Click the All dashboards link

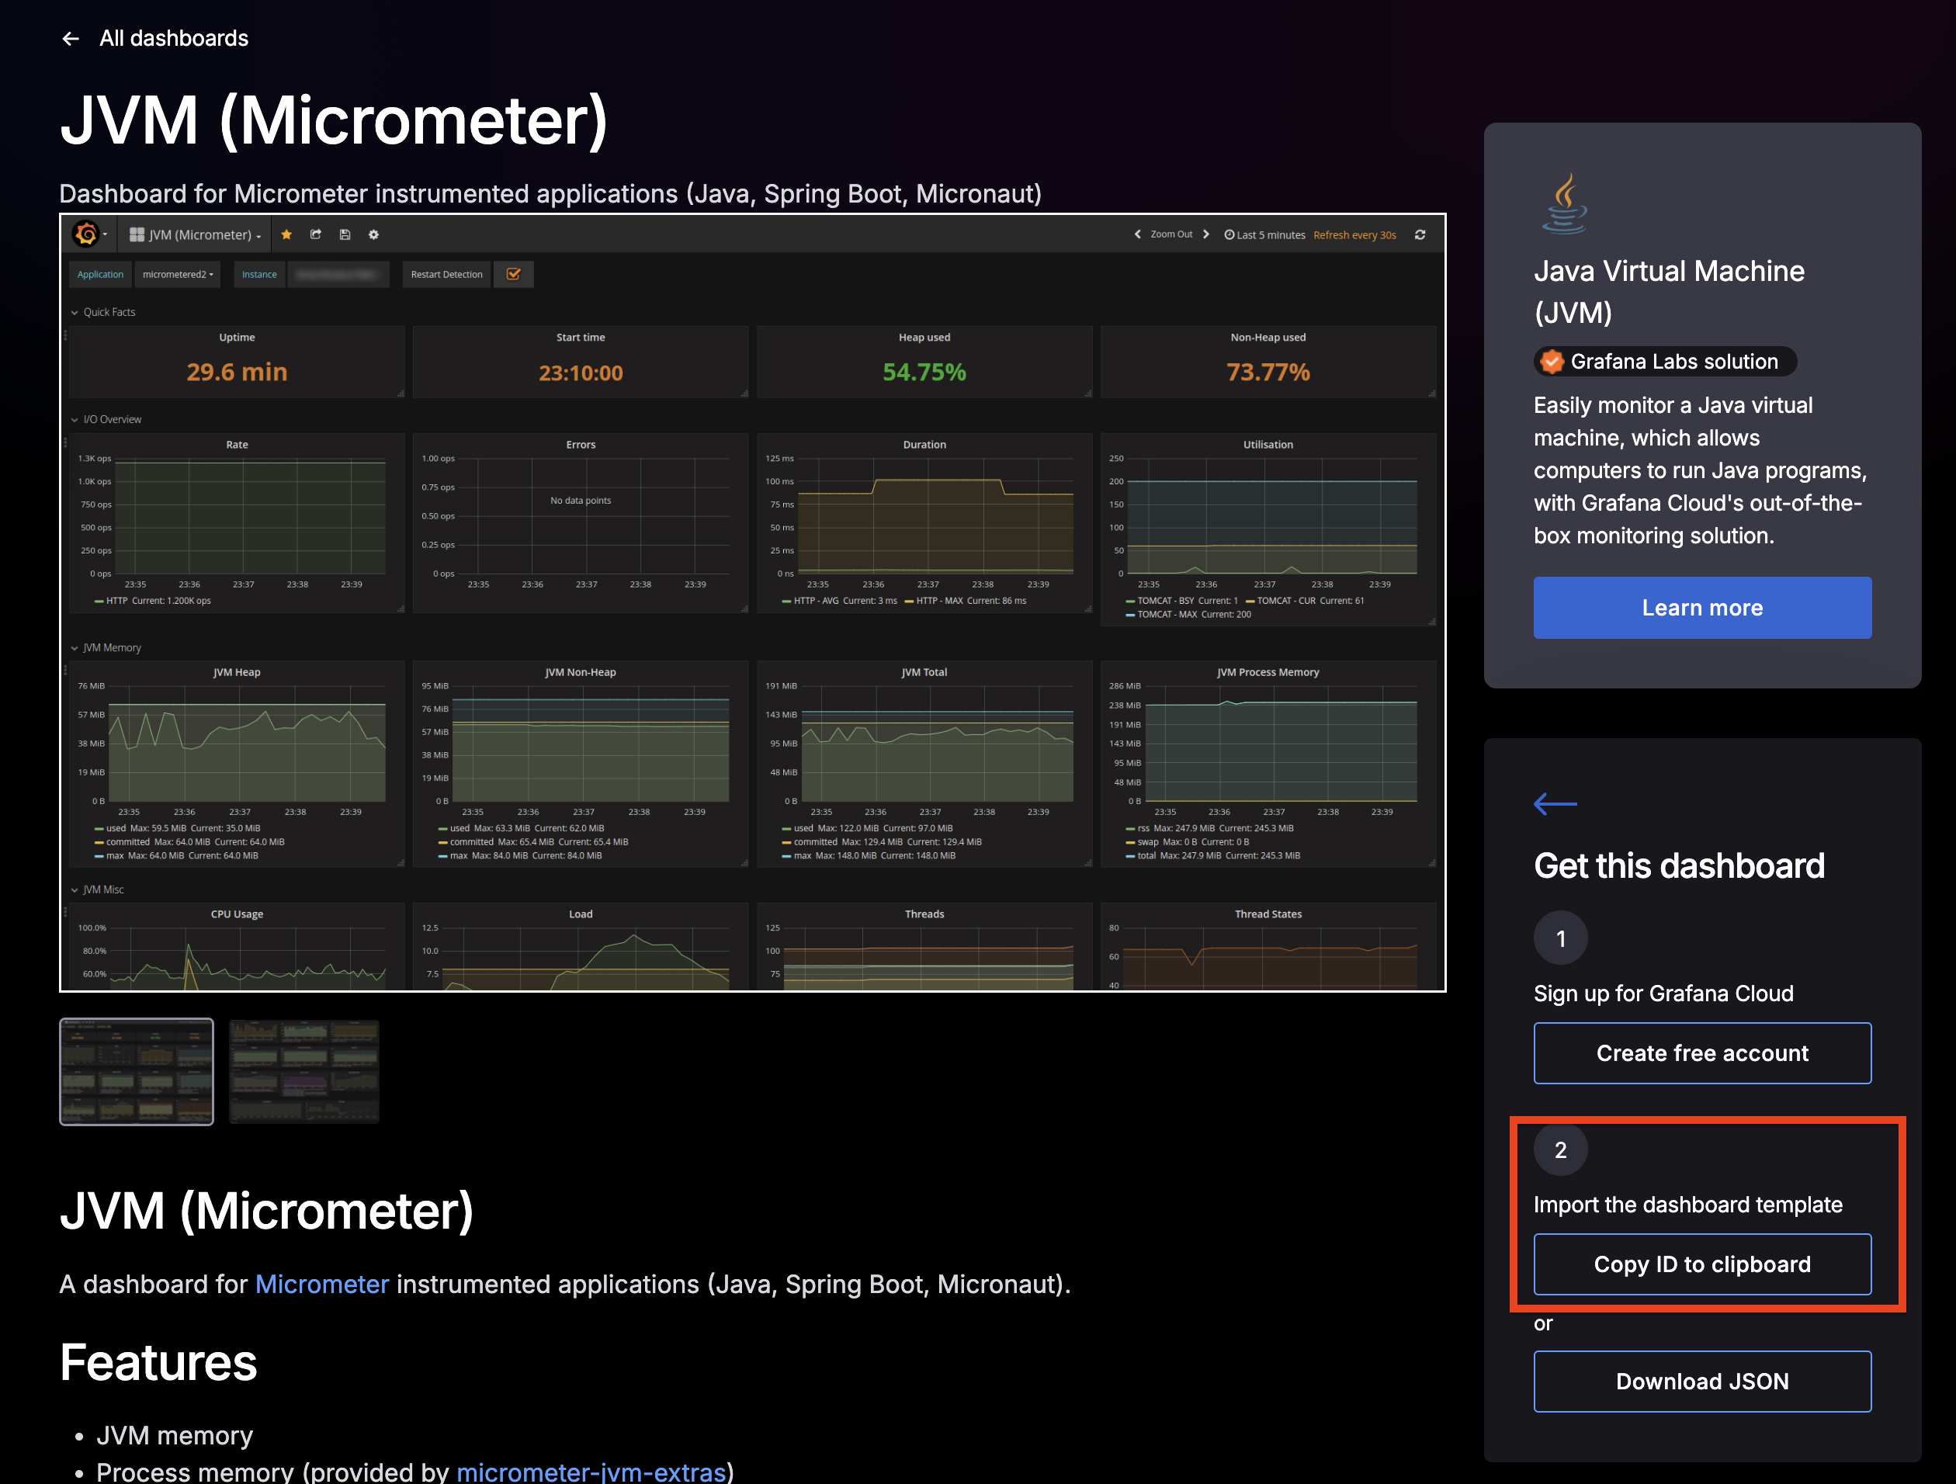pos(173,39)
